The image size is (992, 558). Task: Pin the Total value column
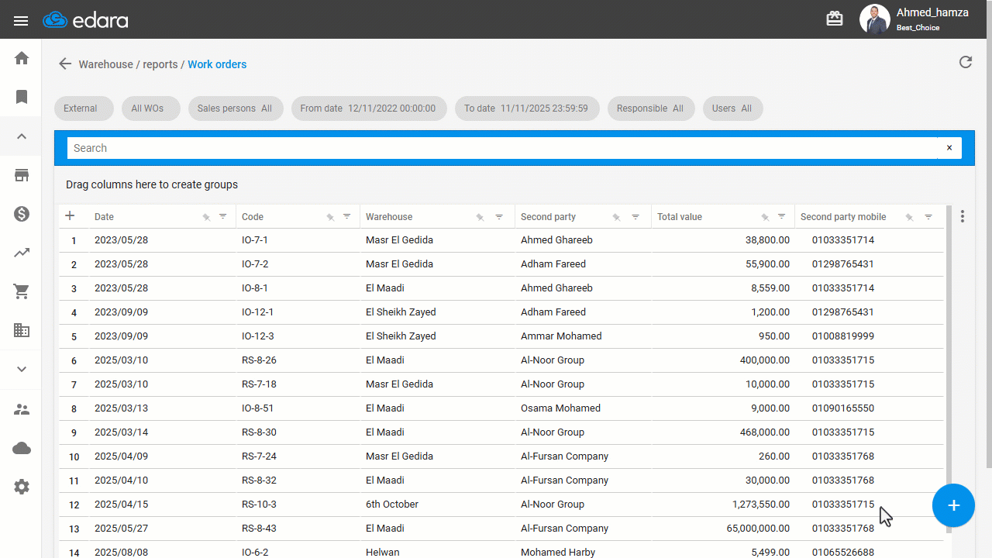pyautogui.click(x=765, y=217)
